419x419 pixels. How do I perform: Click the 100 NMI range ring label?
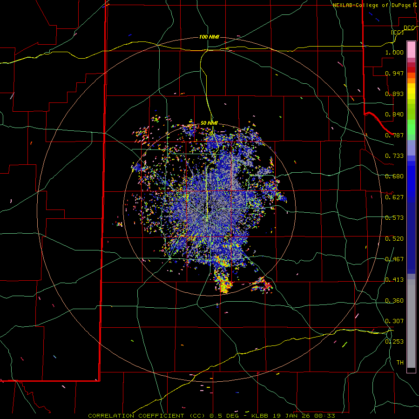coord(209,37)
